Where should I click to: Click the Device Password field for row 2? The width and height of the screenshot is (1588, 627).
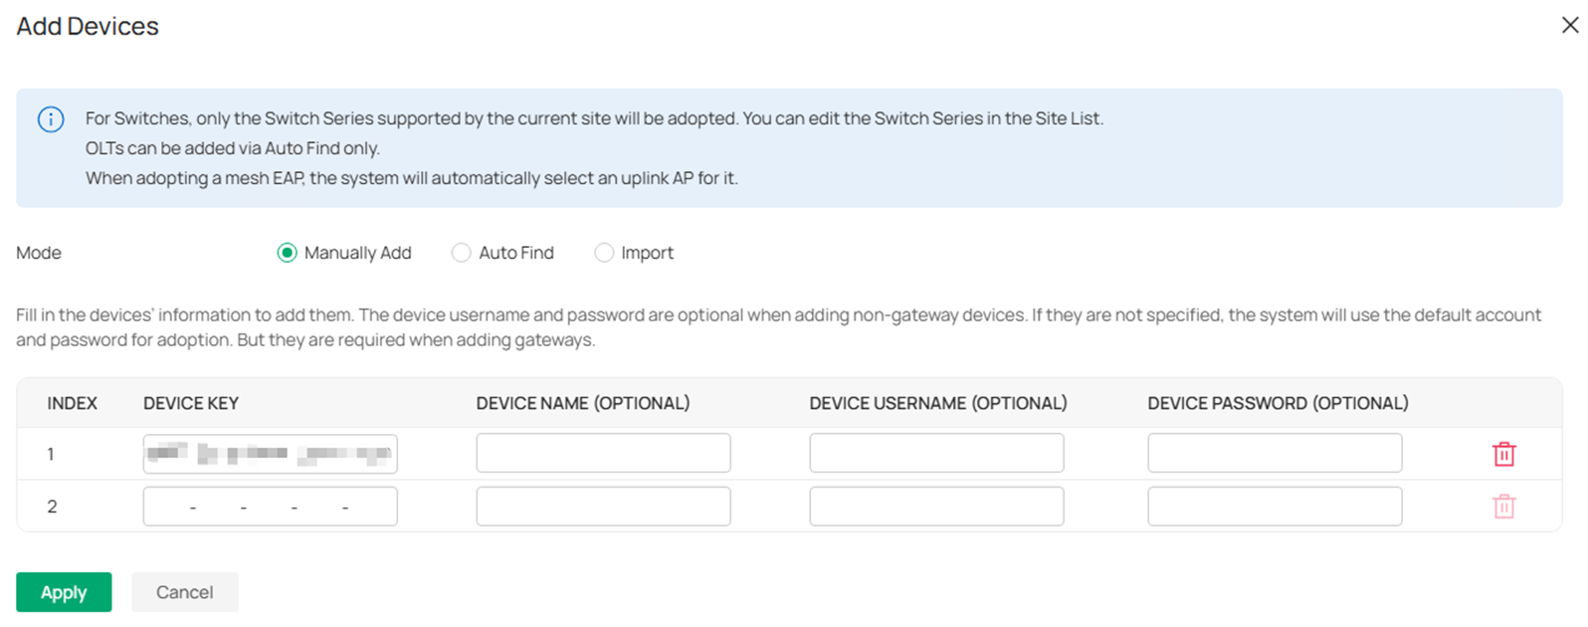[x=1275, y=506]
